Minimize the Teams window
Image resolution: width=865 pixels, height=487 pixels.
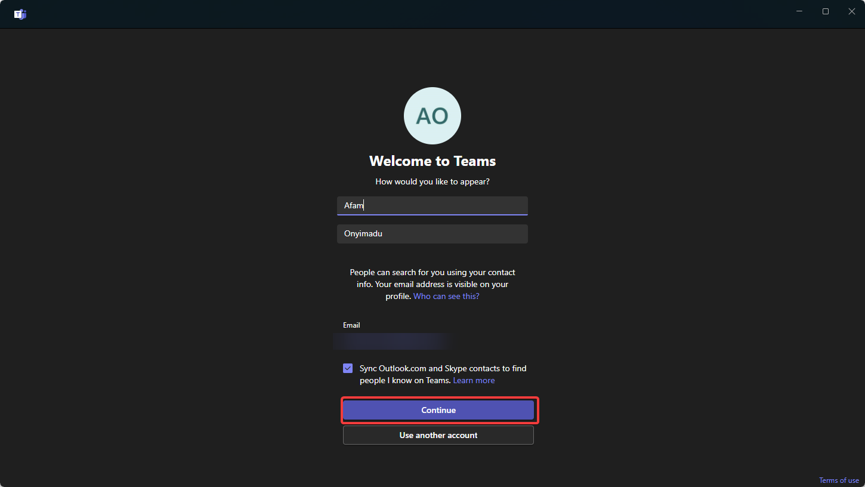[799, 11]
